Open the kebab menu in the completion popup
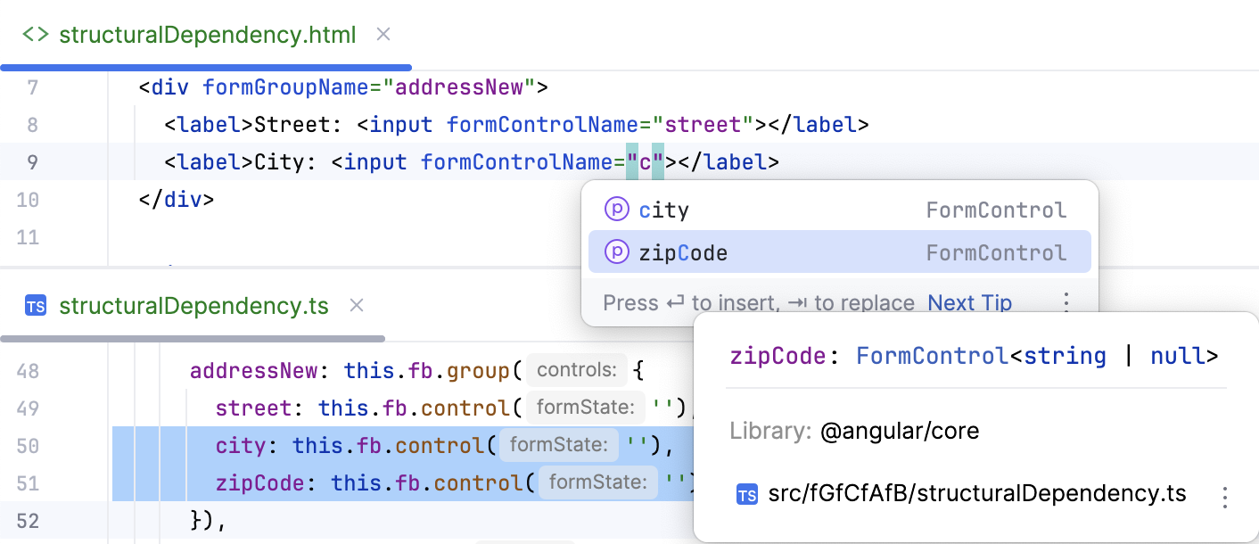 [x=1066, y=302]
